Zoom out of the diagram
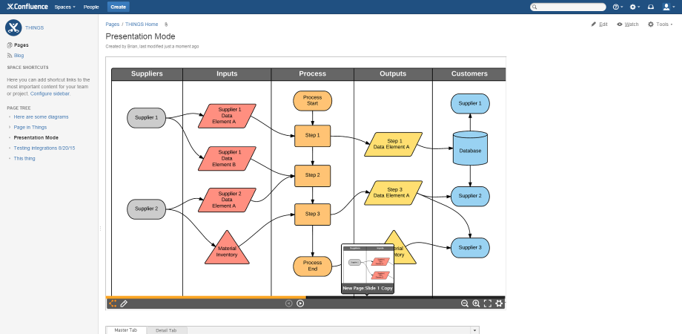 (x=465, y=303)
